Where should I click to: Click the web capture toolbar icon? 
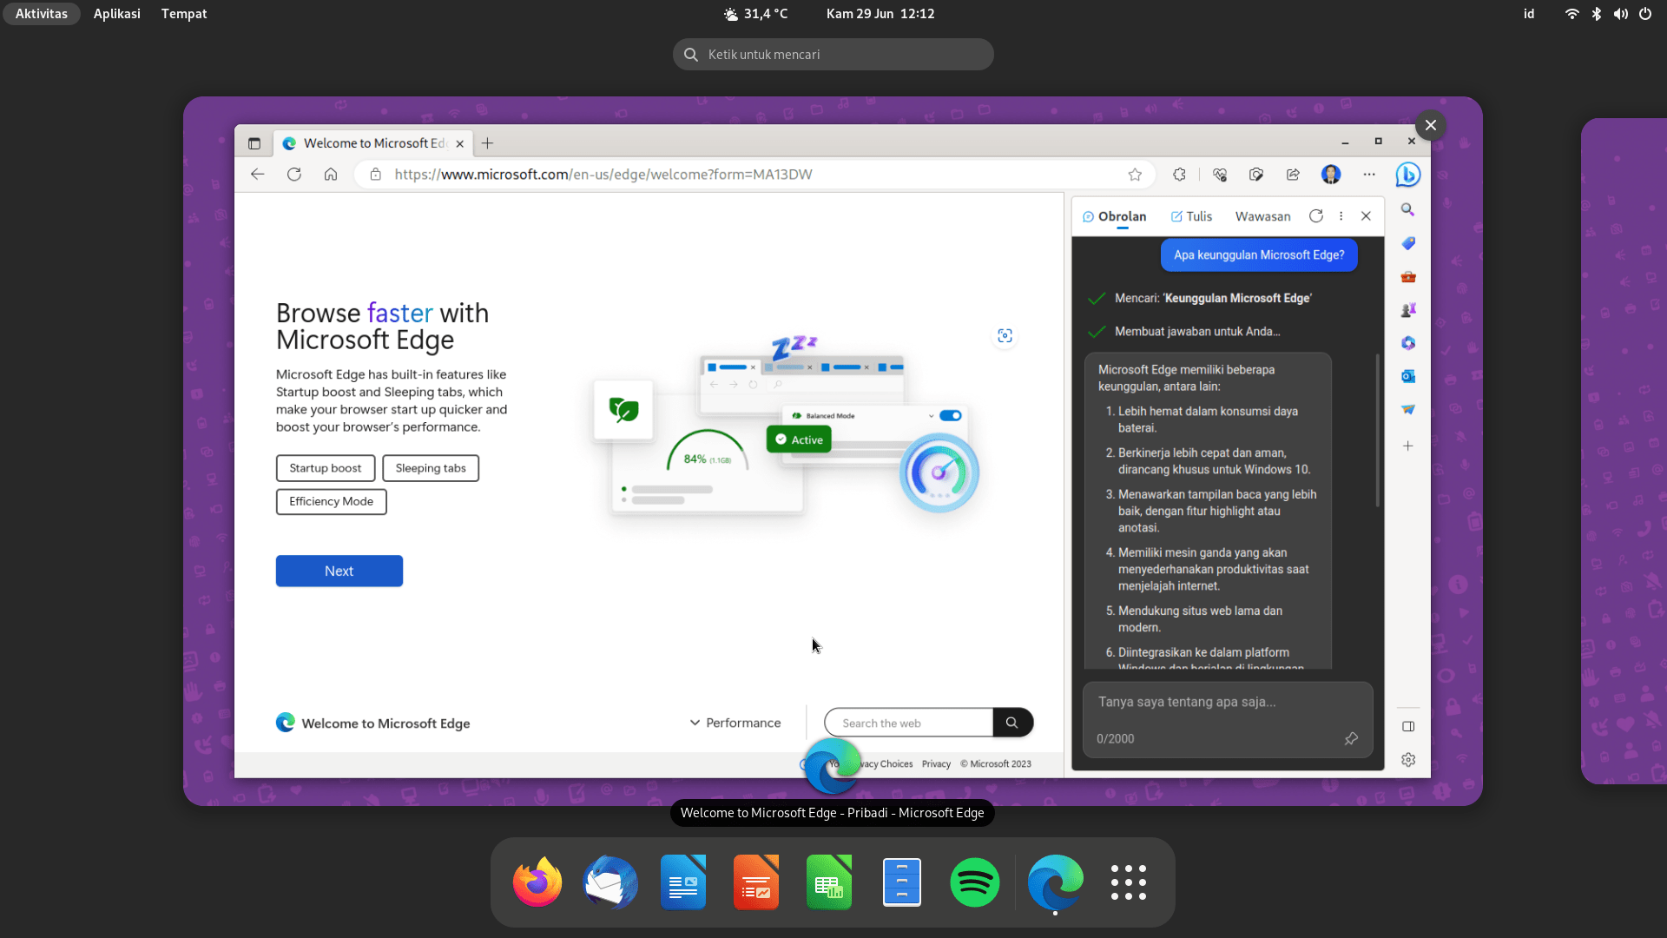pos(1256,175)
